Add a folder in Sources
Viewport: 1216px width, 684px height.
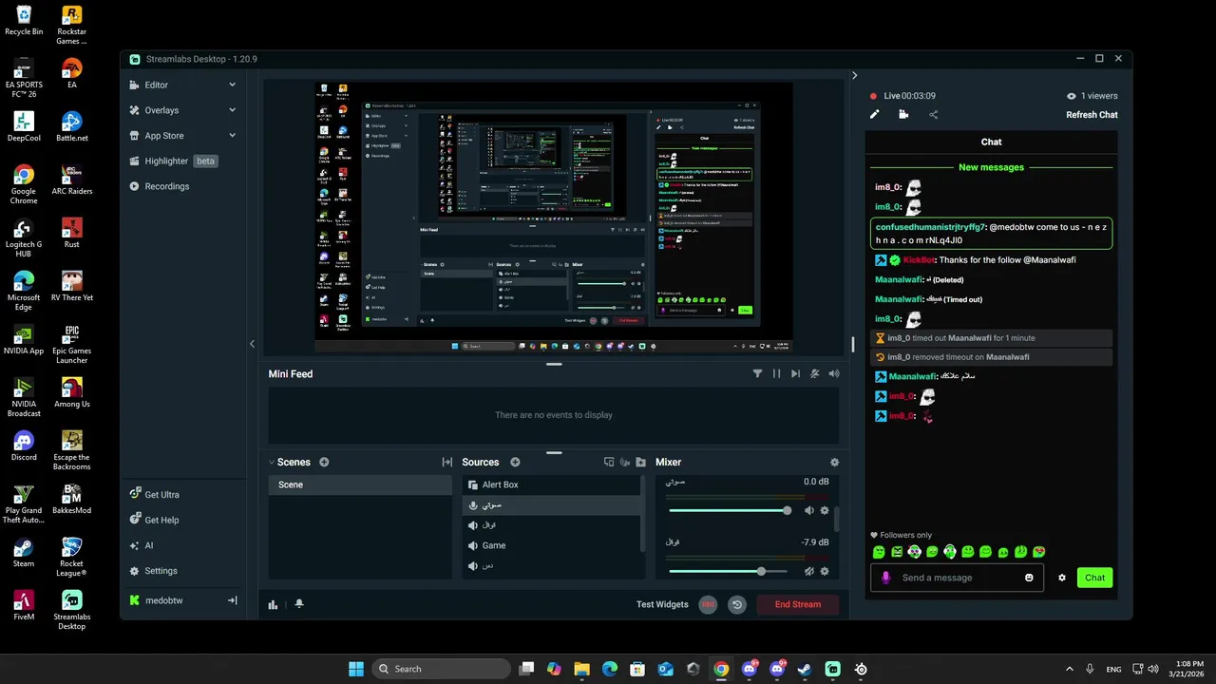(x=640, y=463)
